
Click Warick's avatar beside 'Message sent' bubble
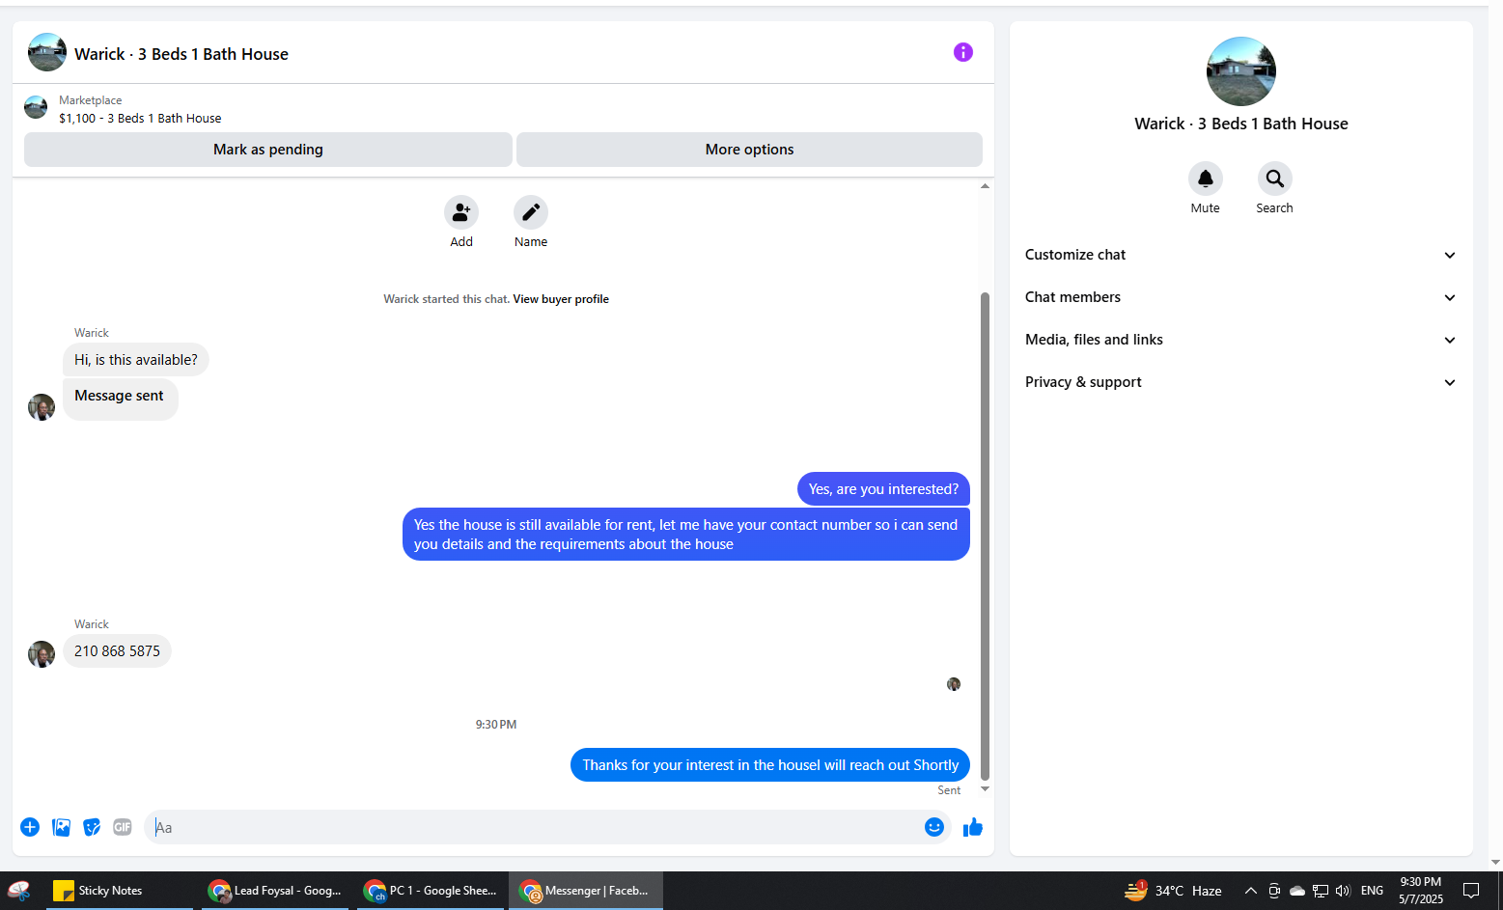42,407
